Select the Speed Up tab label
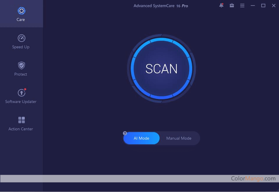The image size is (279, 192). (x=21, y=47)
